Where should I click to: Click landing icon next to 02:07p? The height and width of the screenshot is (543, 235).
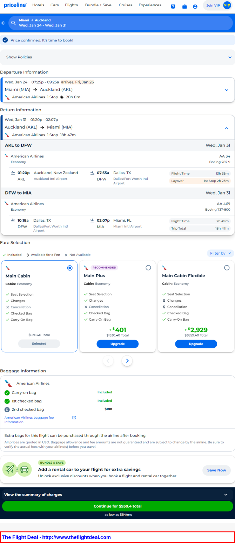(93, 221)
